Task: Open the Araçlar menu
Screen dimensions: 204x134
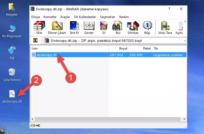Action: 65,17
